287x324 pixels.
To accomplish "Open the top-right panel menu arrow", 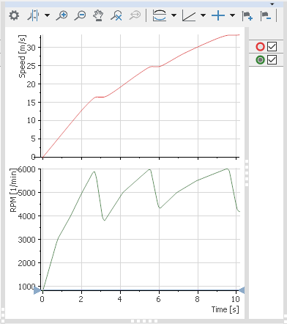I will [272, 4].
